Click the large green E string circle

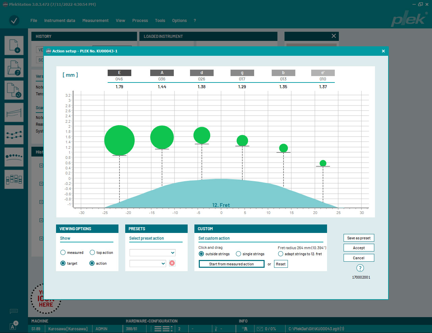pyautogui.click(x=119, y=140)
